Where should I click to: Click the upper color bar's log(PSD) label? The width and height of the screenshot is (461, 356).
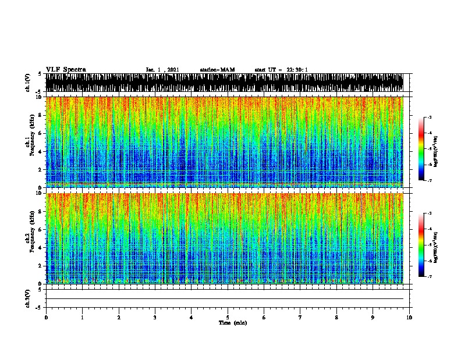[x=435, y=151]
